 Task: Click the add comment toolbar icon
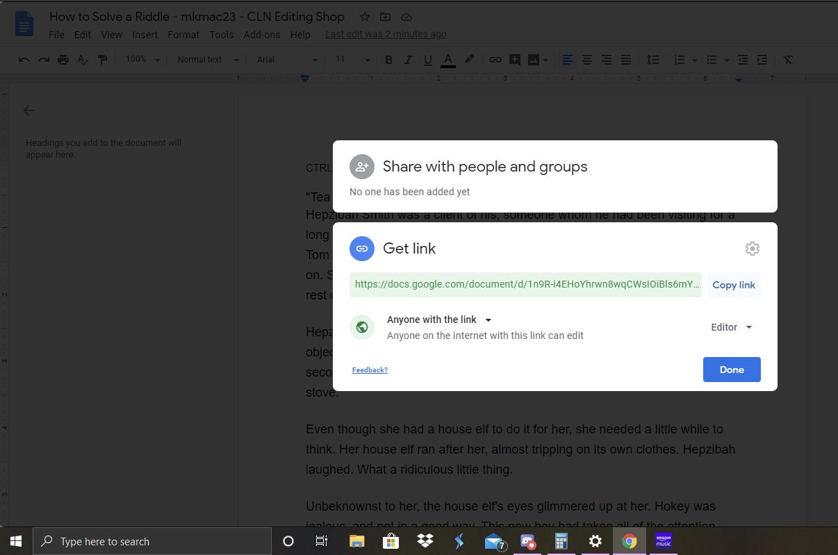tap(515, 60)
